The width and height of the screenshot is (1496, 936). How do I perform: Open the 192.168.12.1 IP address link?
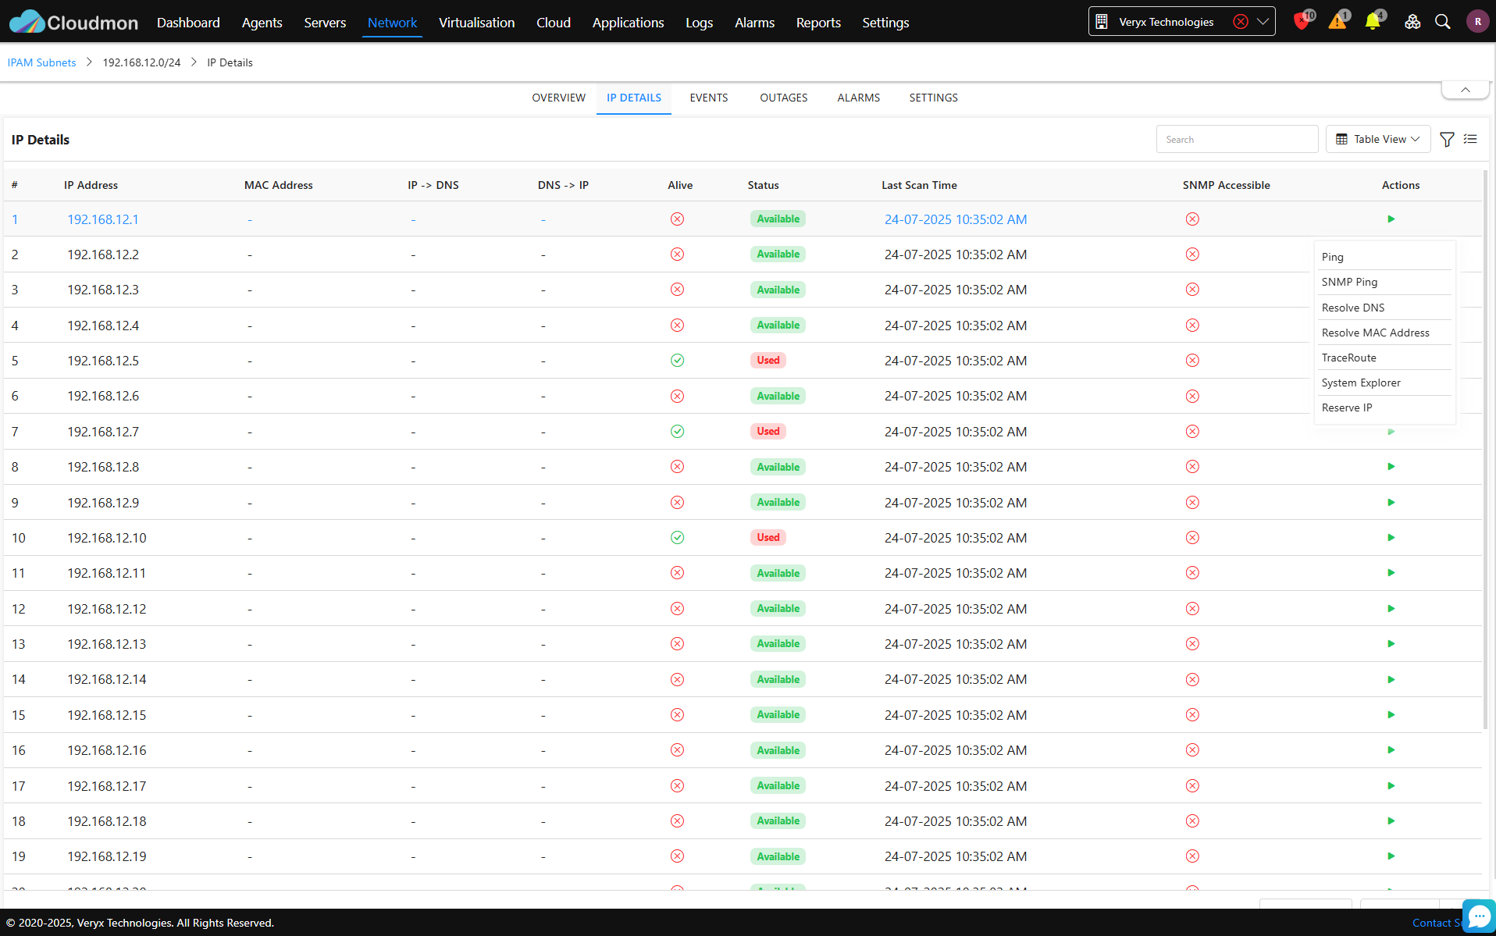(x=102, y=219)
